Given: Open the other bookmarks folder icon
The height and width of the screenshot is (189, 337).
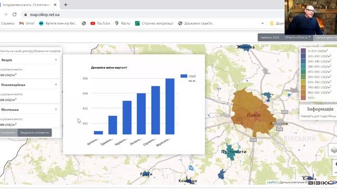Looking at the screenshot, I should coord(272,23).
